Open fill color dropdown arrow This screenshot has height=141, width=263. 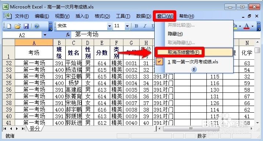240,26
